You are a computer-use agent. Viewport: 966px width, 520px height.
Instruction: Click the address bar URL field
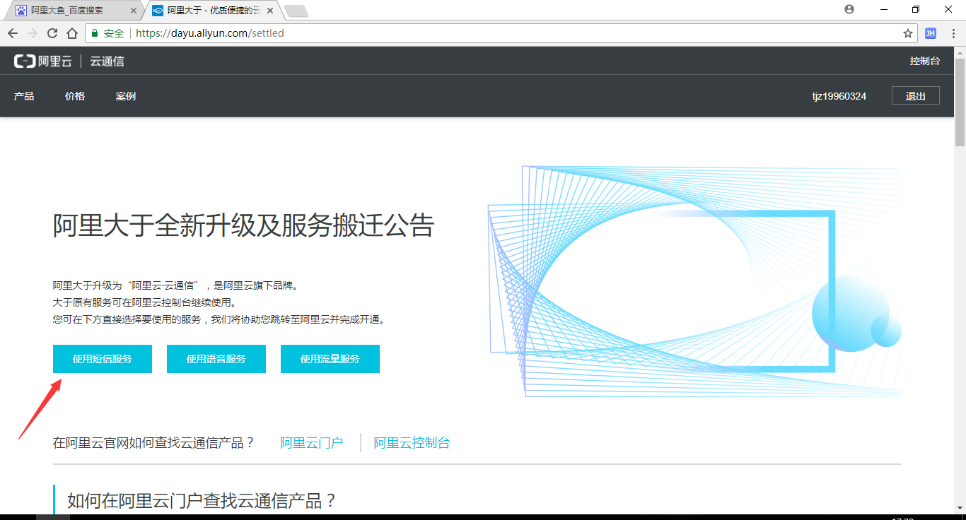click(495, 33)
